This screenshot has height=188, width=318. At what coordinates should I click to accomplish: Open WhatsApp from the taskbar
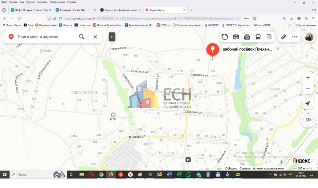(189, 175)
